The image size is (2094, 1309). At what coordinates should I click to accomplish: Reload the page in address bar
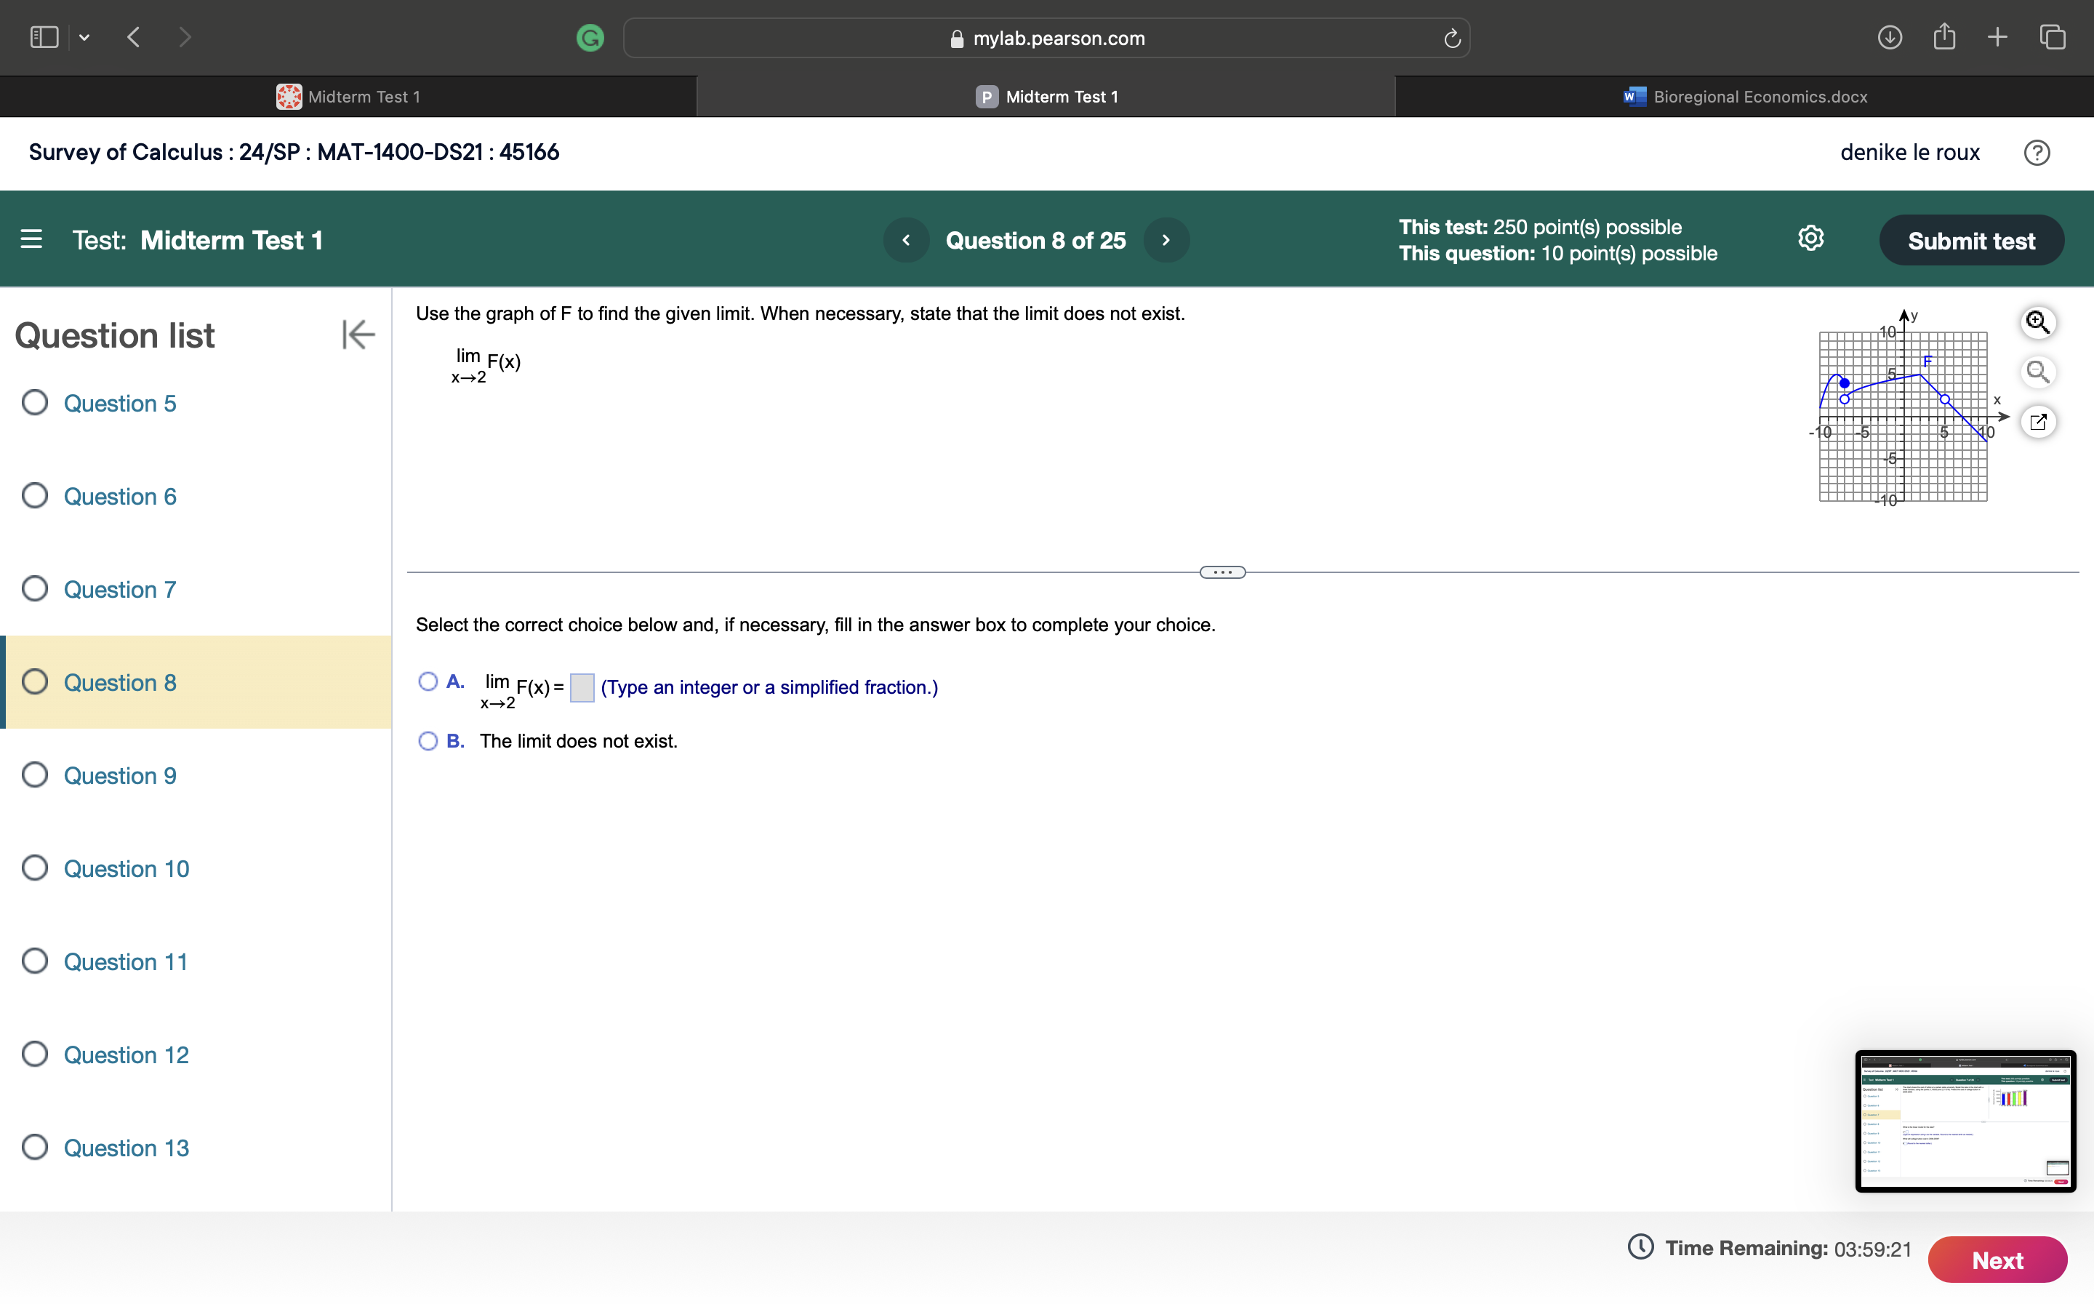[x=1452, y=38]
